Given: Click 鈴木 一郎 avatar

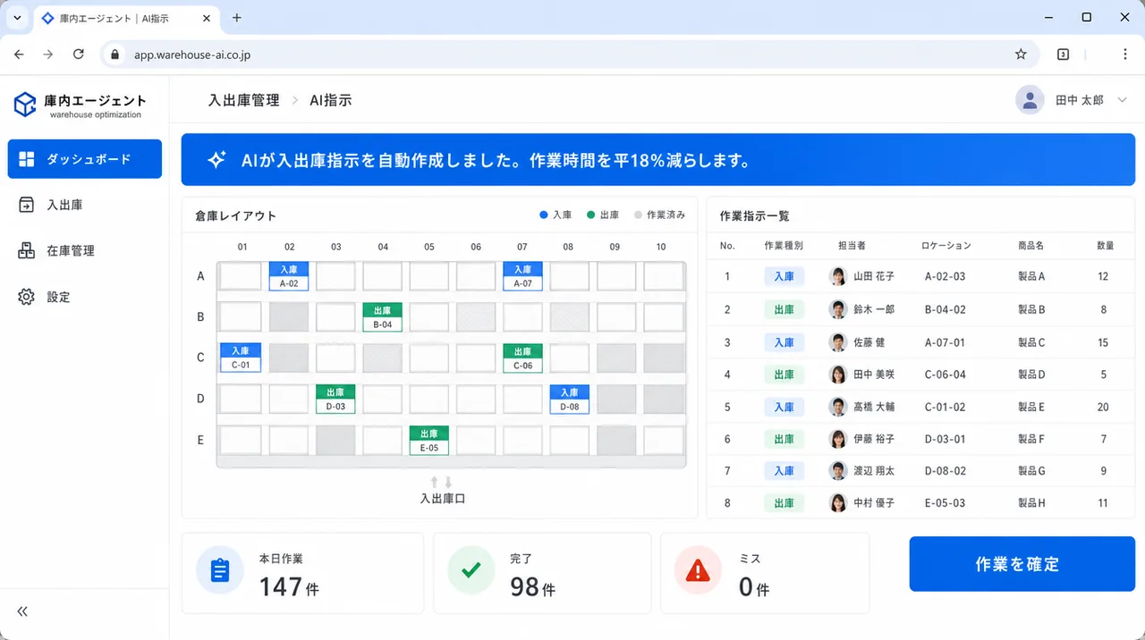Looking at the screenshot, I should 838,309.
